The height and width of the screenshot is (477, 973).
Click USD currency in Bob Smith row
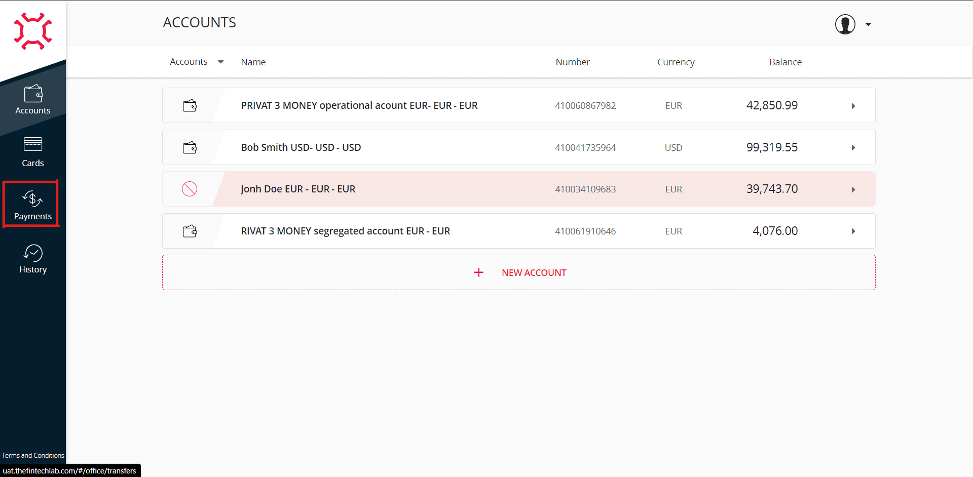tap(673, 147)
